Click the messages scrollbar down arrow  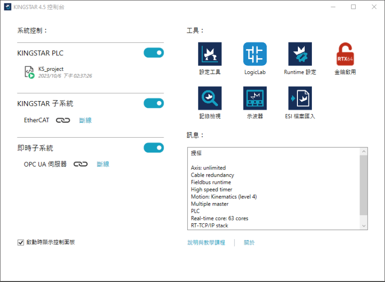click(364, 226)
